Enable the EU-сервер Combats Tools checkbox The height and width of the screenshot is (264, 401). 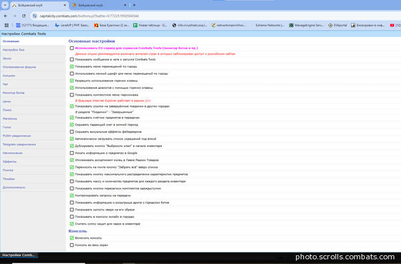click(72, 48)
